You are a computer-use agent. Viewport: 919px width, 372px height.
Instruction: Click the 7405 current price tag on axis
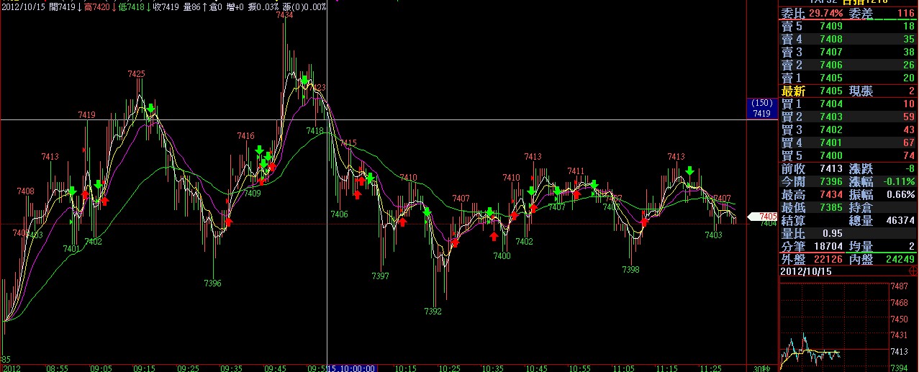coord(764,216)
